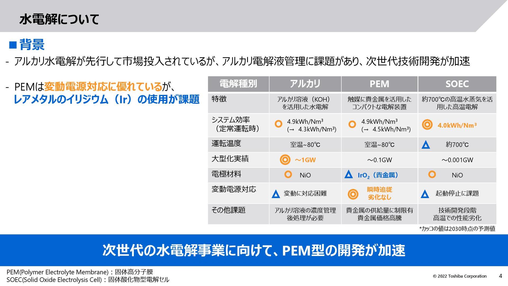Click the double-circle icon beside ～1GW

coord(285,160)
